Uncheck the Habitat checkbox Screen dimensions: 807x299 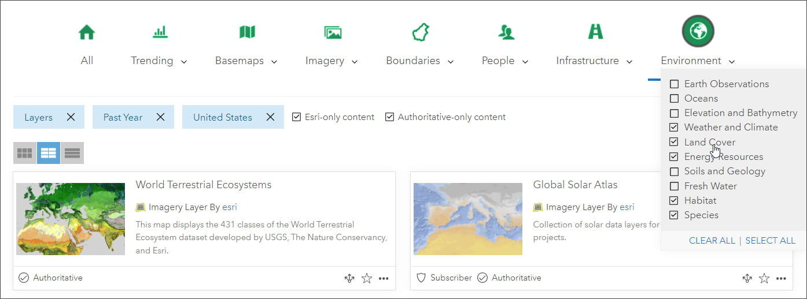click(674, 201)
